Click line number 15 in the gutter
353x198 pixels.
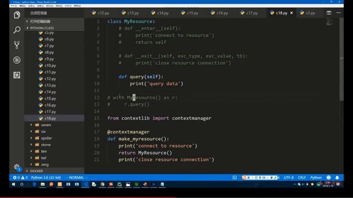point(97,118)
